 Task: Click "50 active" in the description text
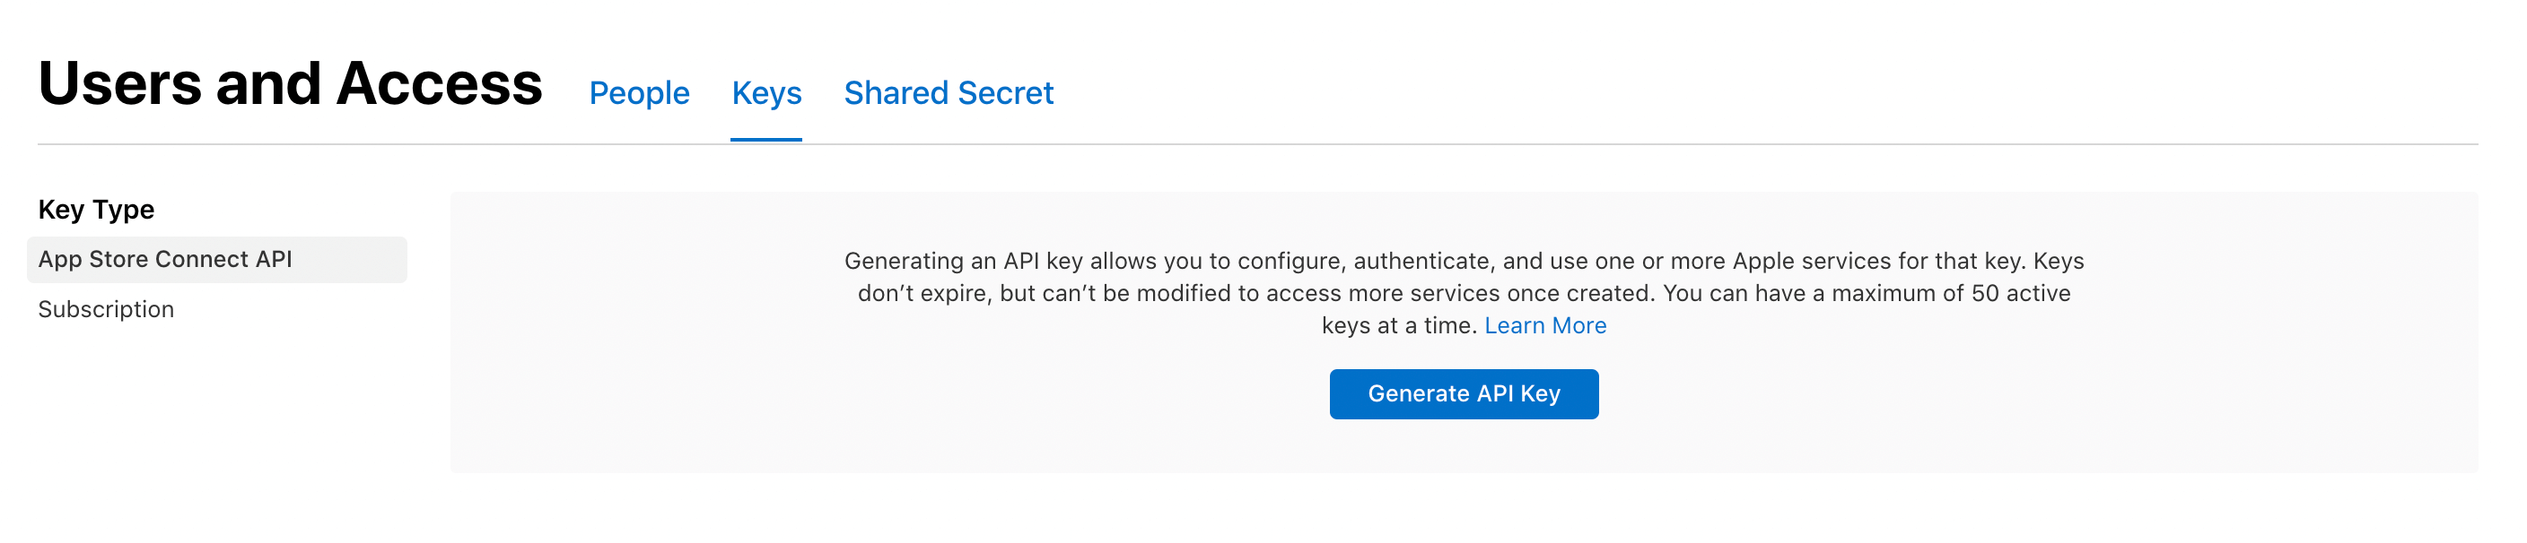click(x=2020, y=293)
